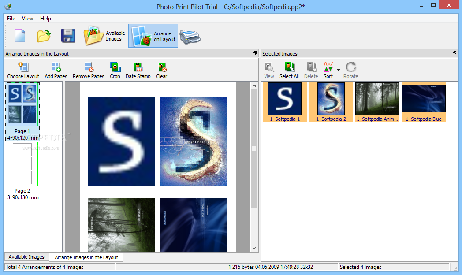Undock the Selected Images panel

[x=455, y=53]
